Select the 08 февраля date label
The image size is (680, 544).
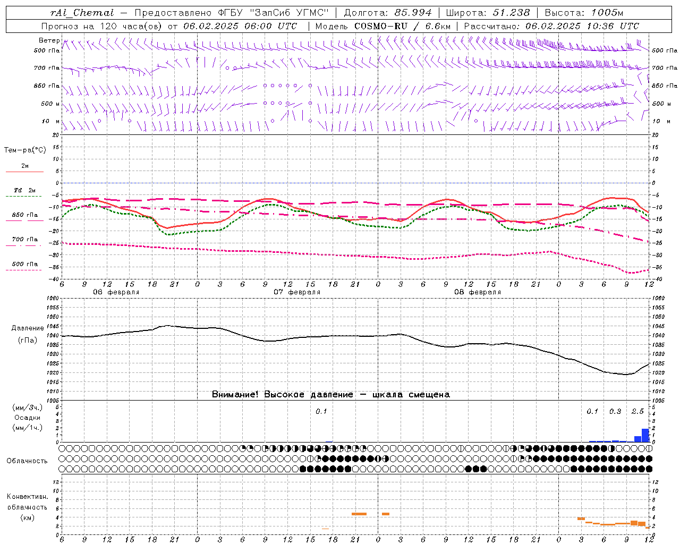click(x=477, y=292)
